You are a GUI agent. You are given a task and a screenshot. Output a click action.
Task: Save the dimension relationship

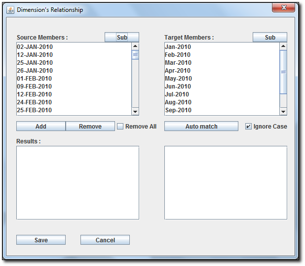[41, 240]
